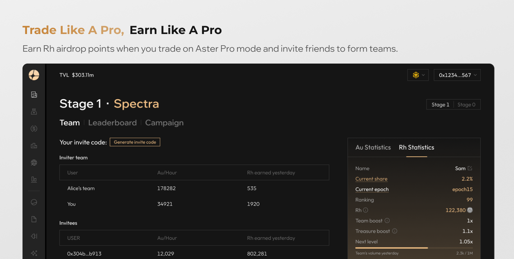Switch to Stage 0 toggle option

[x=466, y=105]
